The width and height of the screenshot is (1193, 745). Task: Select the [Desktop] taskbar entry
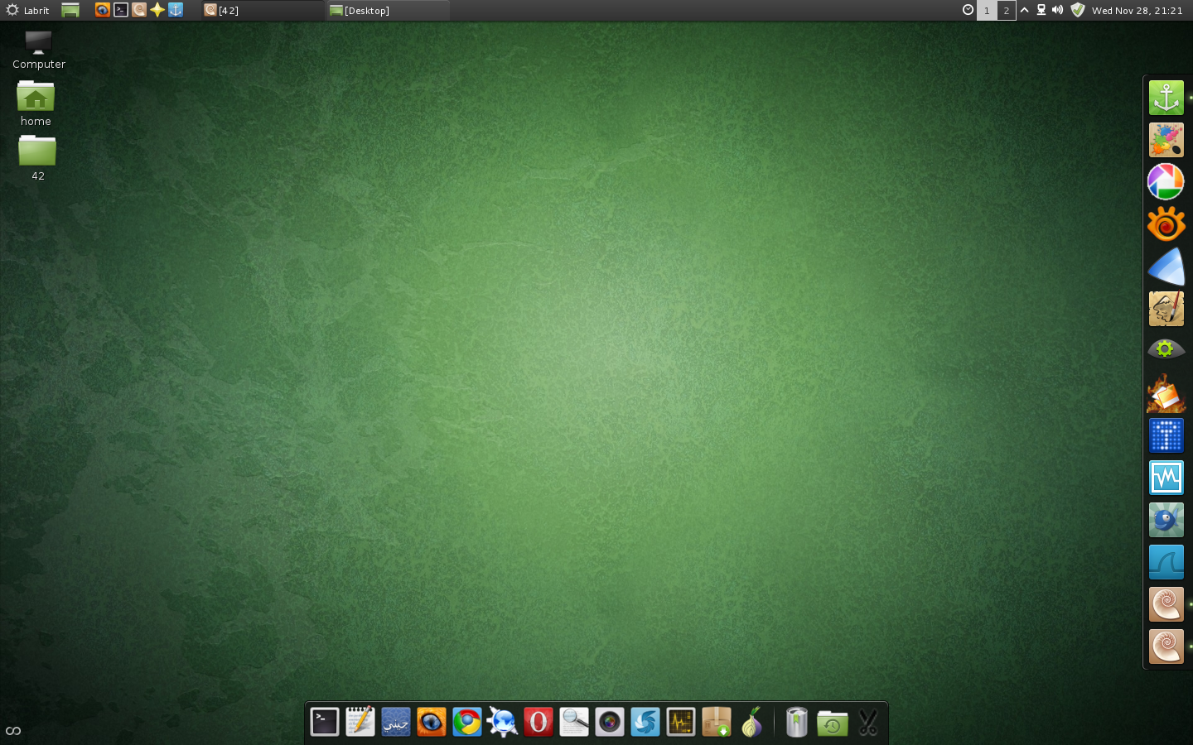pos(388,11)
